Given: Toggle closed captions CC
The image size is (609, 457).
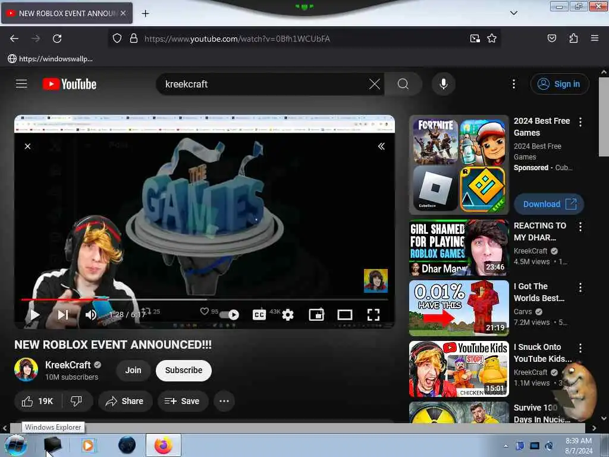Looking at the screenshot, I should click(259, 315).
